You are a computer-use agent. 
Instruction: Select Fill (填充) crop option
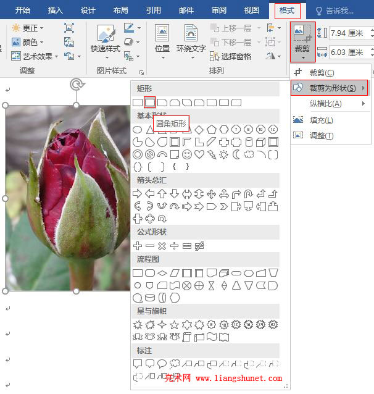pyautogui.click(x=330, y=120)
